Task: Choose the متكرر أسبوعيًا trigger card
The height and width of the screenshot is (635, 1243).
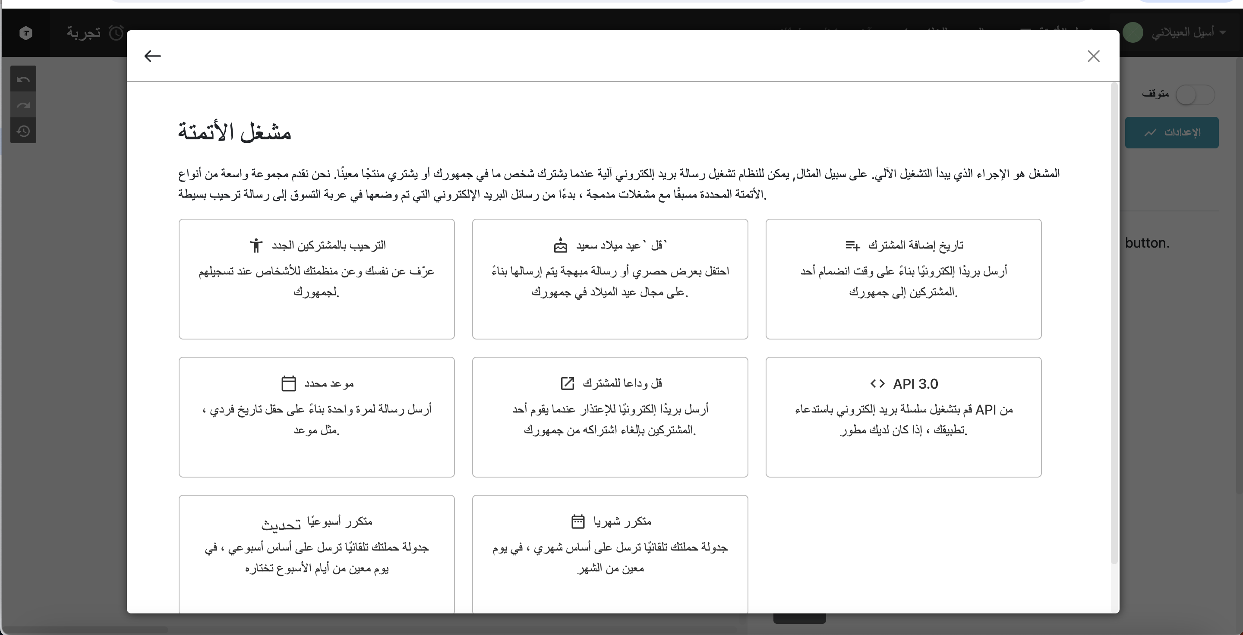Action: click(x=316, y=553)
